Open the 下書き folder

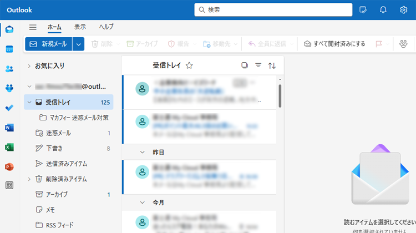click(x=68, y=148)
